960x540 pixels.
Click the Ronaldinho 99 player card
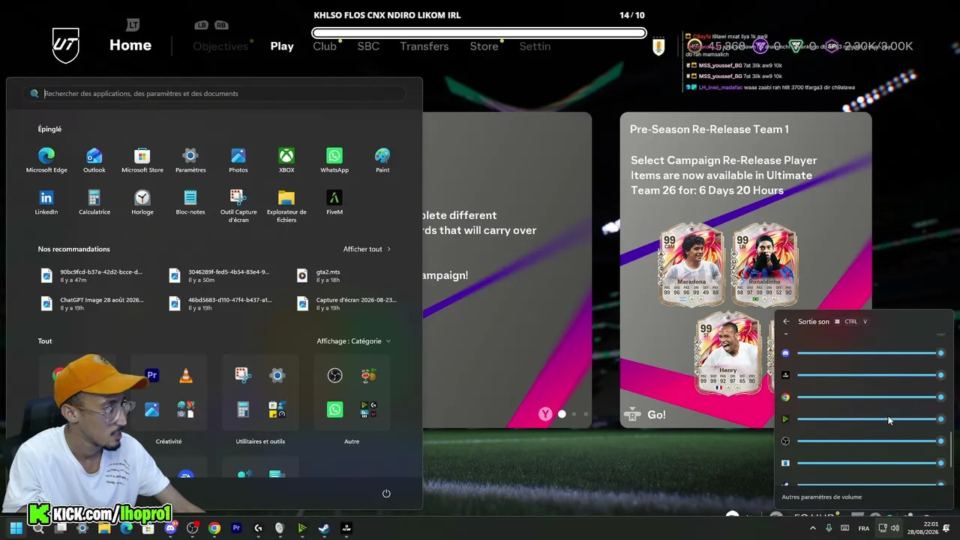point(764,265)
